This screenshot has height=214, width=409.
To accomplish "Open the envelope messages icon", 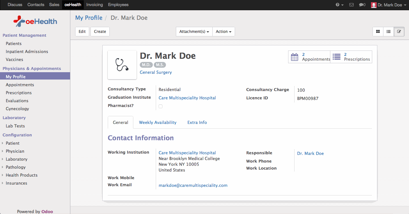I will pyautogui.click(x=351, y=5).
